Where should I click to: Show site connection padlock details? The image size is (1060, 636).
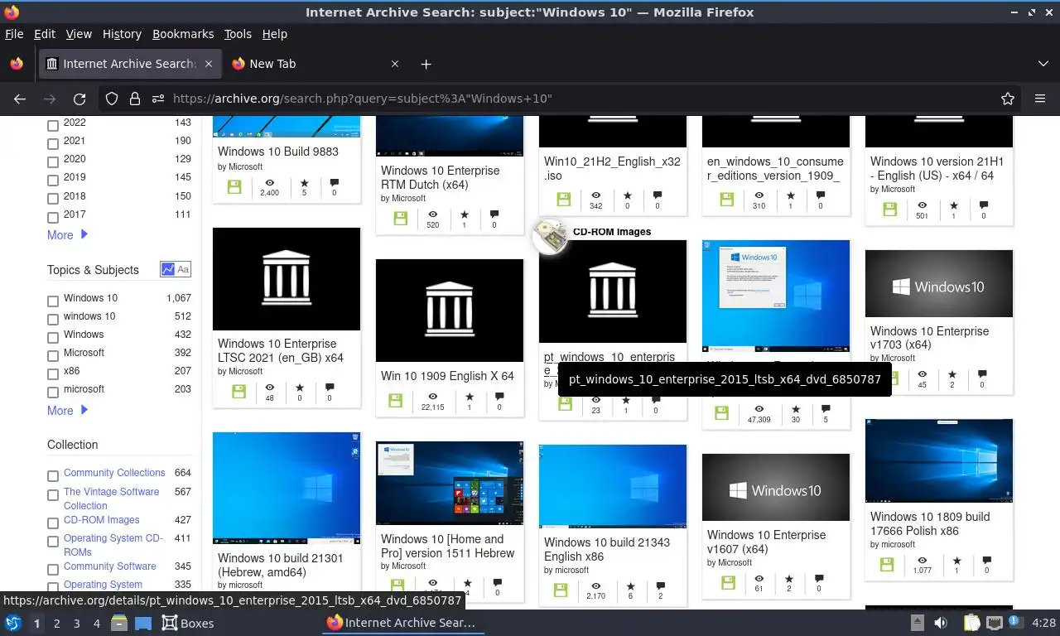click(134, 99)
